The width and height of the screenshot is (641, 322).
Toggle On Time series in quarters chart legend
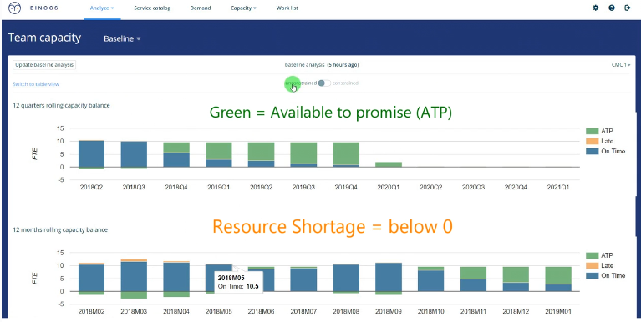click(x=605, y=152)
